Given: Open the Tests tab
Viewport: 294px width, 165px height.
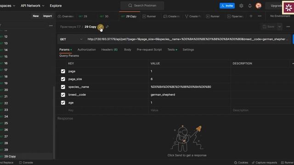Looking at the screenshot, I should pos(172,49).
